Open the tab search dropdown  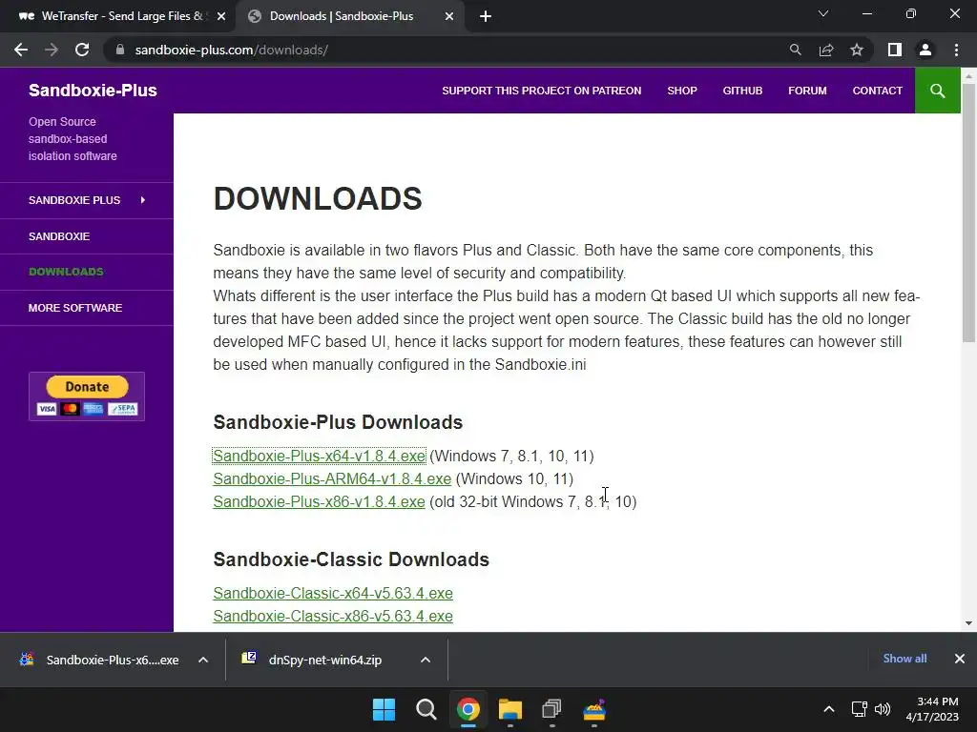pos(823,13)
